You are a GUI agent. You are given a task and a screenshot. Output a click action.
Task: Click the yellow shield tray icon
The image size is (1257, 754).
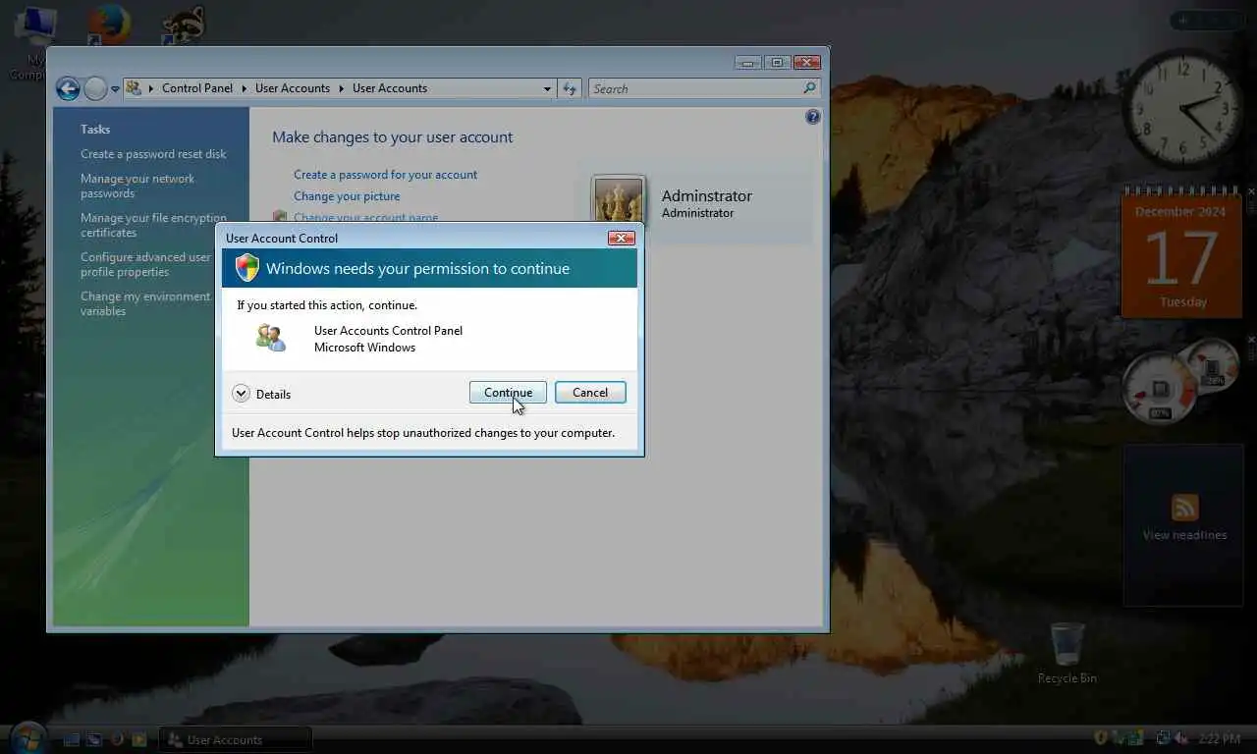[x=1101, y=737]
